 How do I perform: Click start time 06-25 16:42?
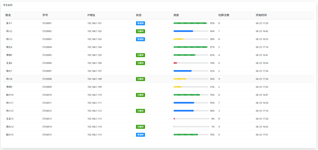point(262,31)
